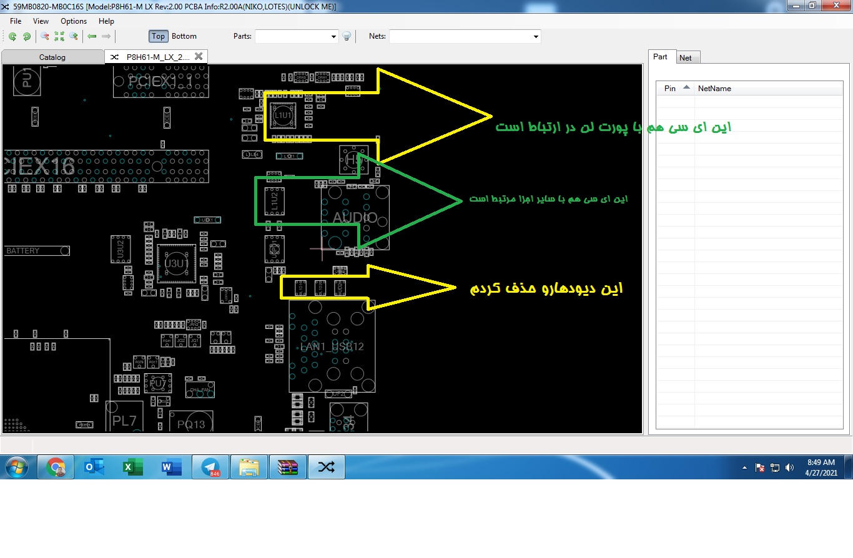Select the P8H61-M_LX_2 board tab
The height and width of the screenshot is (558, 853).
coord(156,57)
